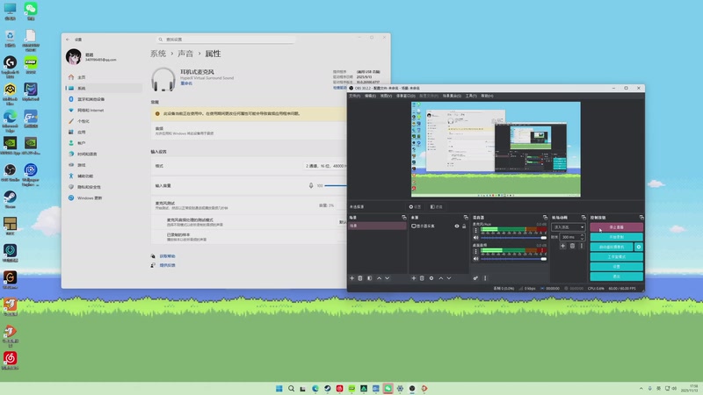Mute the microphone channel speaker icon in the OBS mixer
Image resolution: width=703 pixels, height=395 pixels.
click(475, 238)
